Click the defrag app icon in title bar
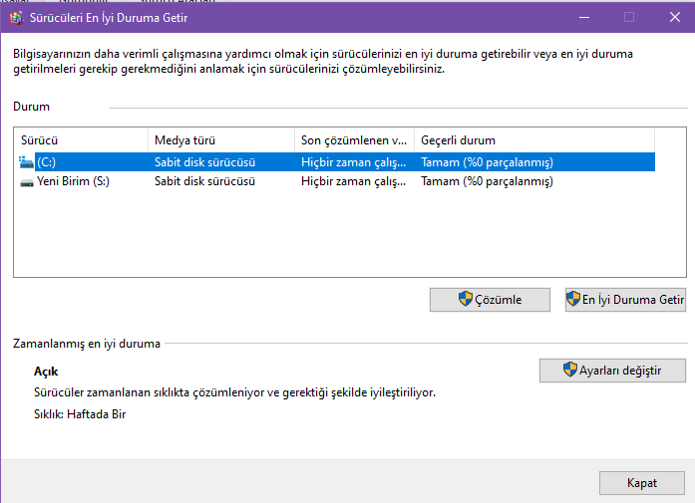 pos(15,17)
